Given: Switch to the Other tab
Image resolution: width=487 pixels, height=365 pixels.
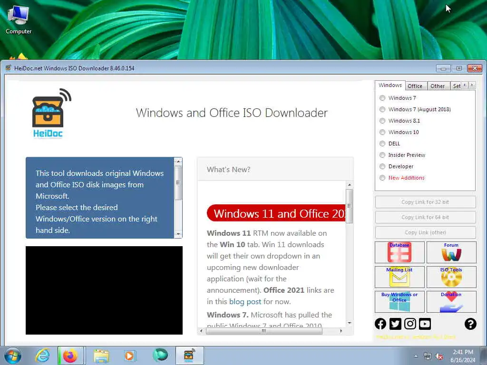Looking at the screenshot, I should [x=438, y=86].
